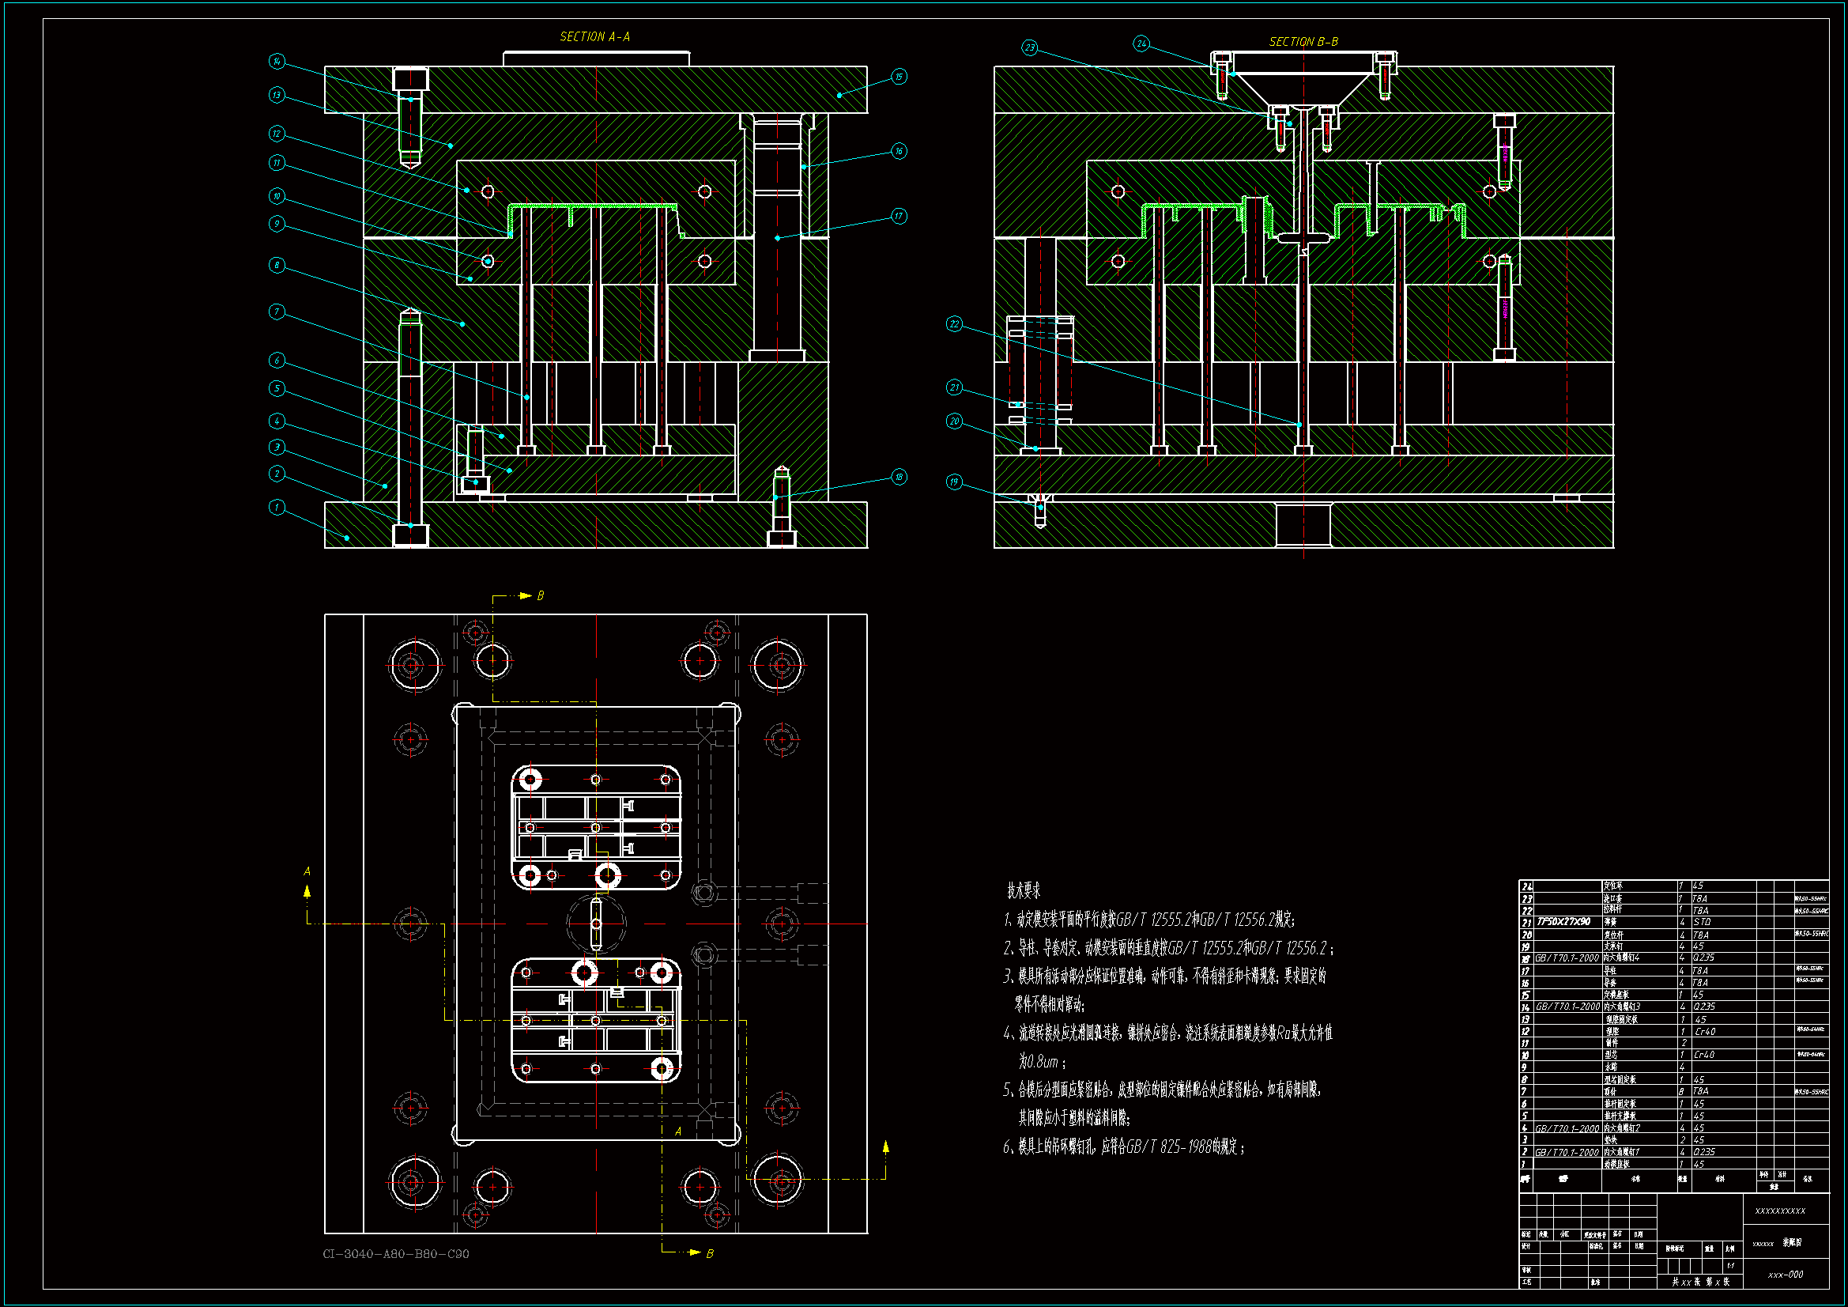This screenshot has width=1848, height=1307.
Task: Select part balloon number 24
Action: 1141,43
